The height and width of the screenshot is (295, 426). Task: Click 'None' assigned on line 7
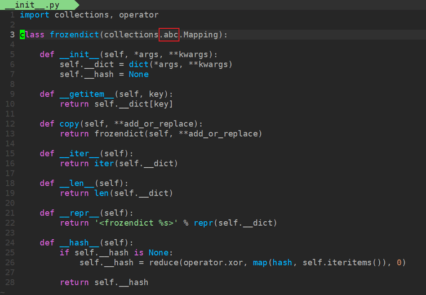pyautogui.click(x=139, y=74)
